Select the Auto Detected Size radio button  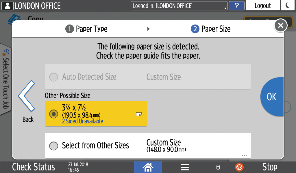click(x=53, y=77)
